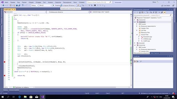Click the Windows Start button

click(2, 97)
